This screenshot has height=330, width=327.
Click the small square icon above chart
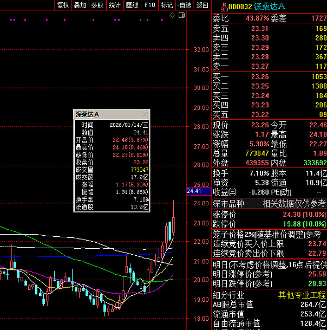point(181,16)
